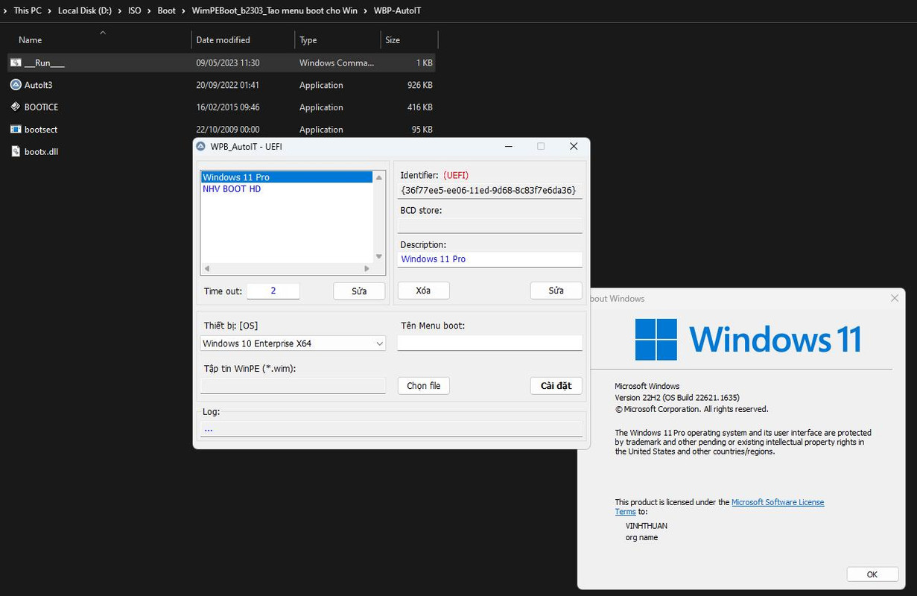Click the Tập tin WinPE path field
917x596 pixels.
(293, 385)
